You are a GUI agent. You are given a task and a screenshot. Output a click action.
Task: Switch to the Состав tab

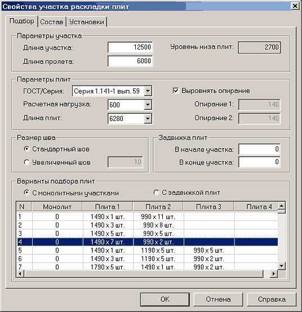point(52,22)
